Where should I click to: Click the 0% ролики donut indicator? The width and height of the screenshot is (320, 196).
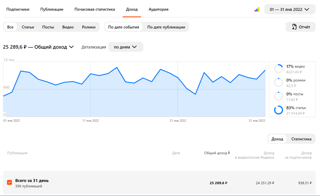pyautogui.click(x=278, y=82)
